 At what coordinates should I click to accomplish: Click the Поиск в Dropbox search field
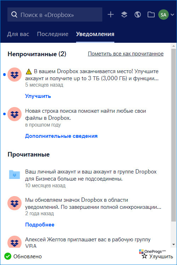[55, 14]
